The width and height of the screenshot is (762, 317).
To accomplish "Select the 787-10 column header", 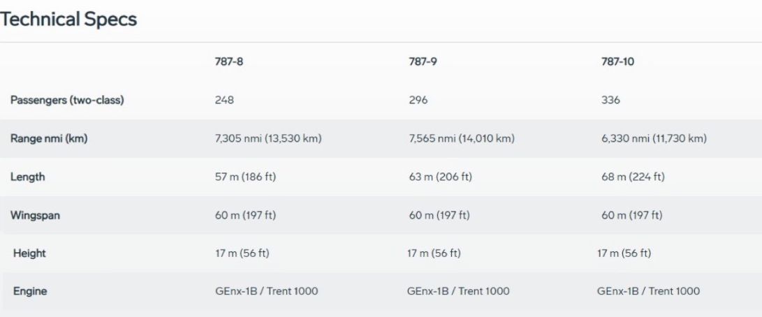I will click(x=617, y=61).
